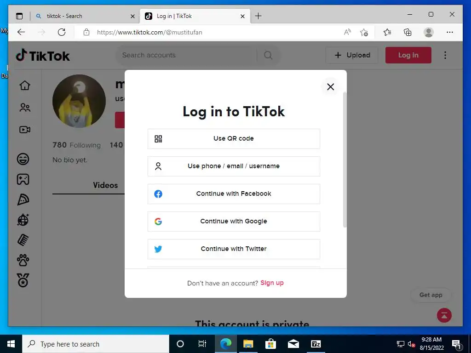Click the taskbar clock and date
471x353 pixels.
[431, 344]
